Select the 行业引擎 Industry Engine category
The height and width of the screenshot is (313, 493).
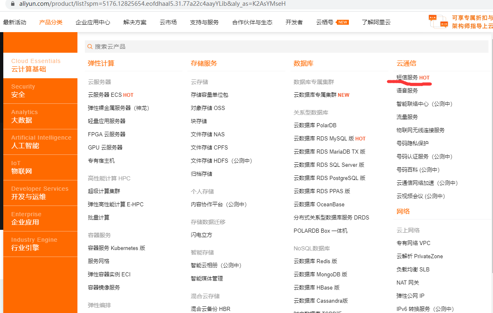click(x=40, y=244)
